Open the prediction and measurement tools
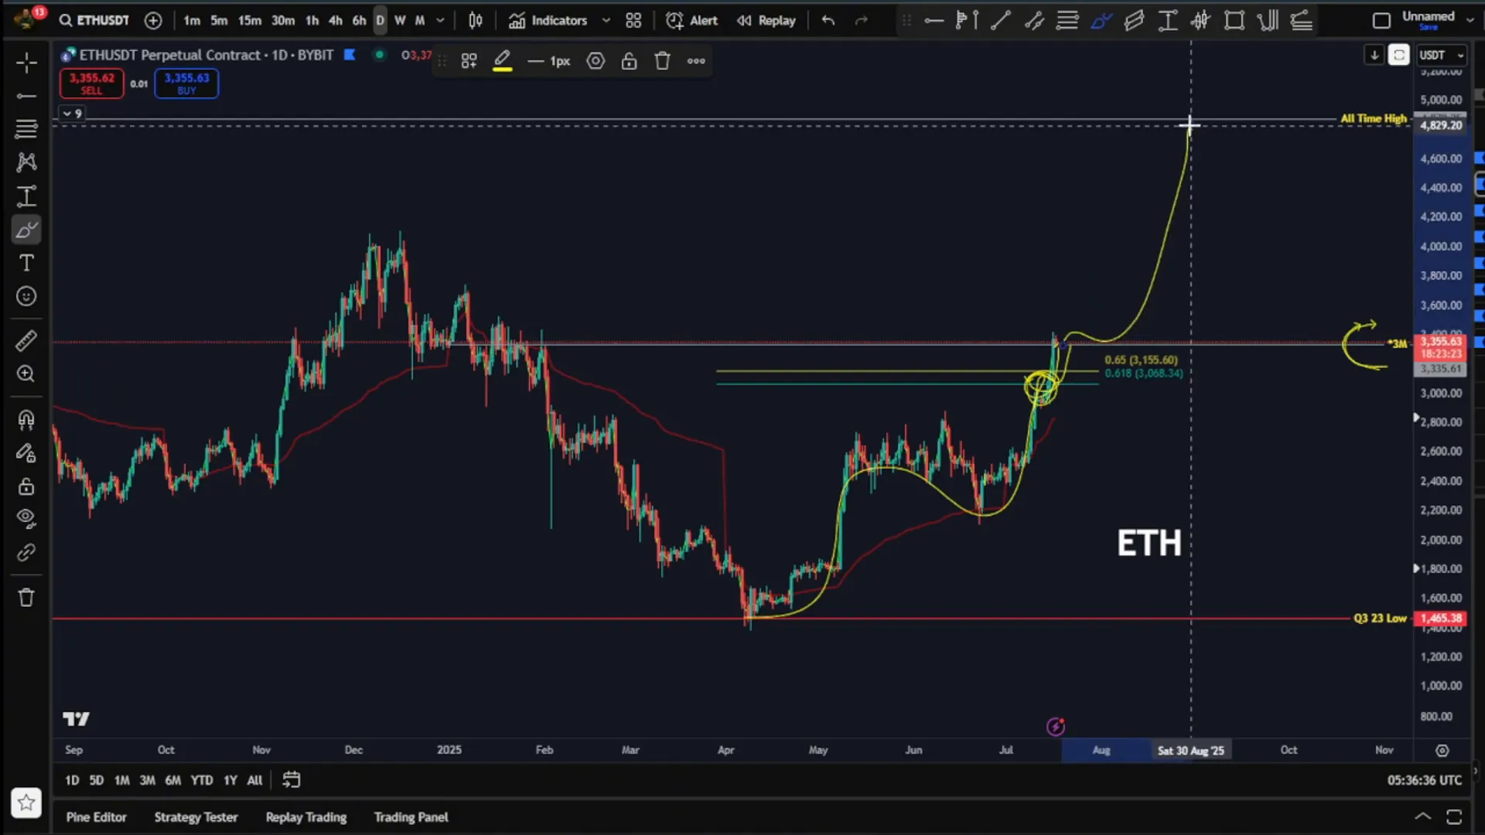Image resolution: width=1485 pixels, height=835 pixels. [26, 196]
